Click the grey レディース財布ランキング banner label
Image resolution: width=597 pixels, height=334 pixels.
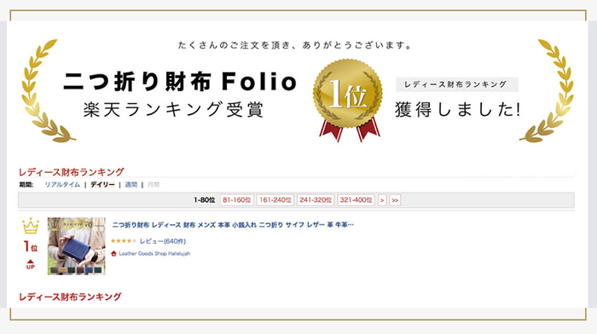457,84
